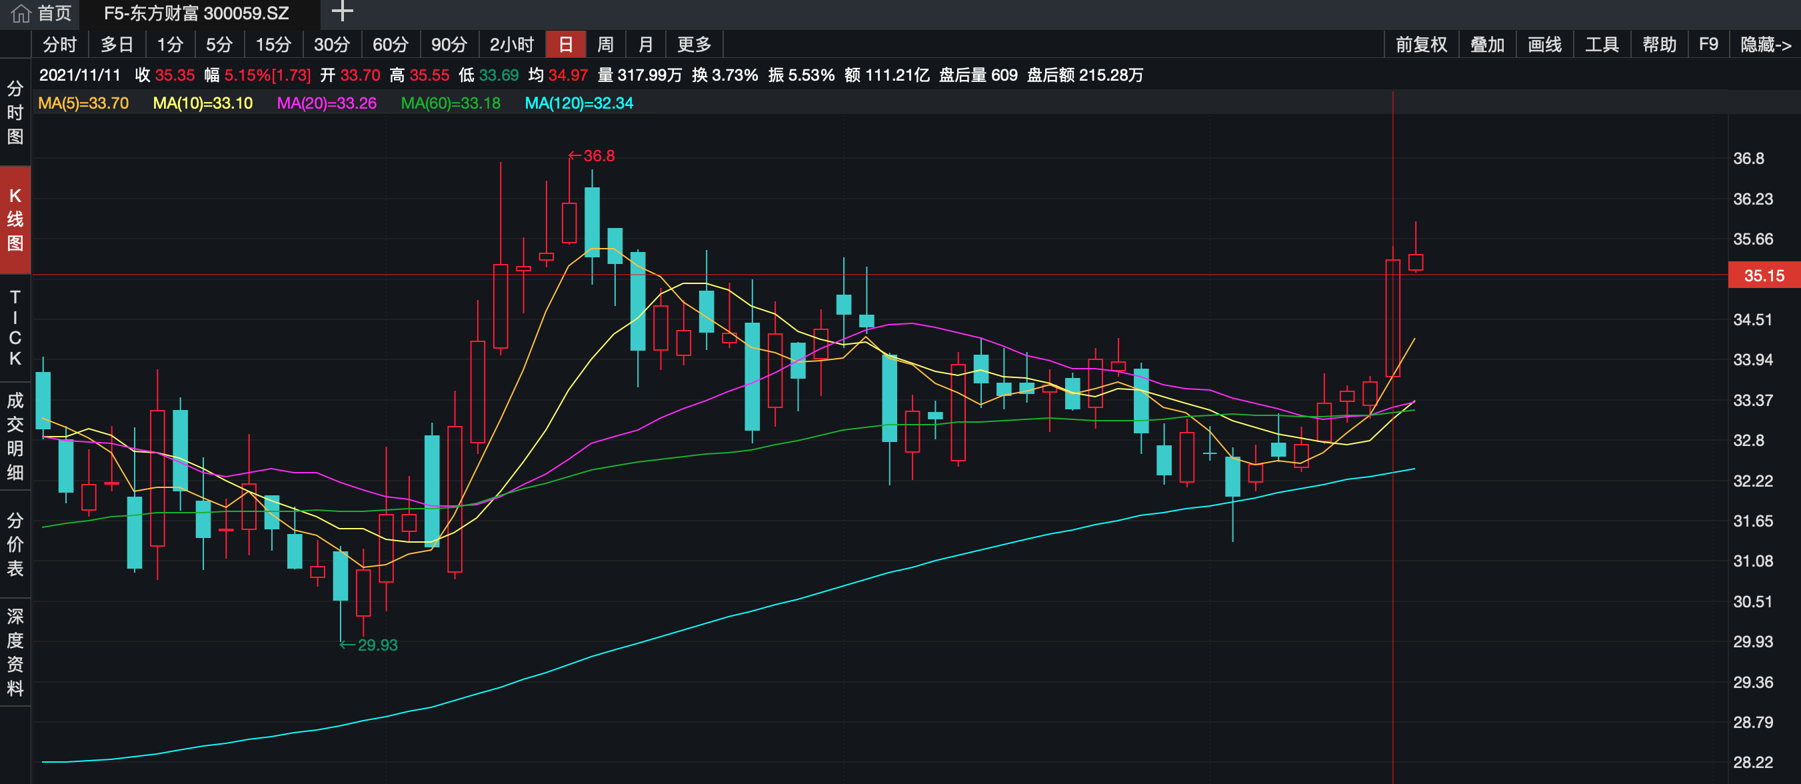Switch to weekly 周 period
This screenshot has height=784, width=1801.
pyautogui.click(x=605, y=45)
